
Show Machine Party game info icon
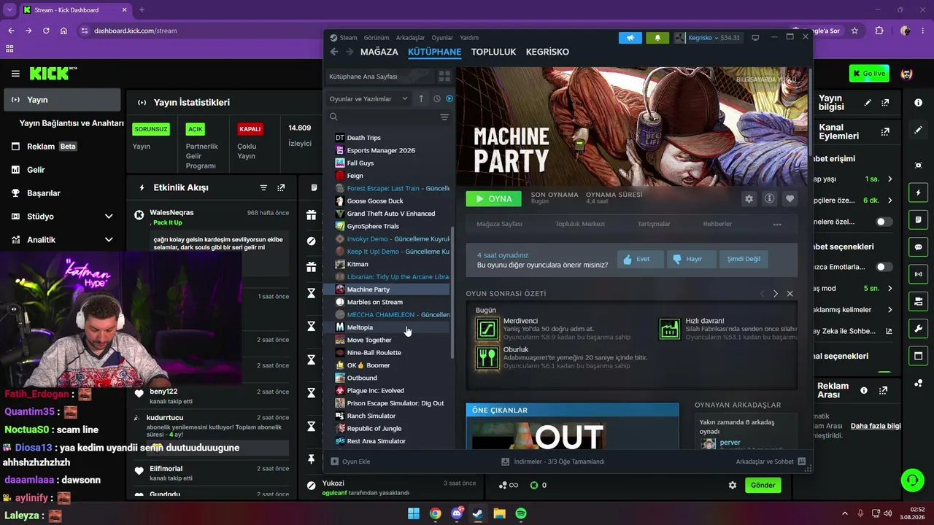point(769,198)
